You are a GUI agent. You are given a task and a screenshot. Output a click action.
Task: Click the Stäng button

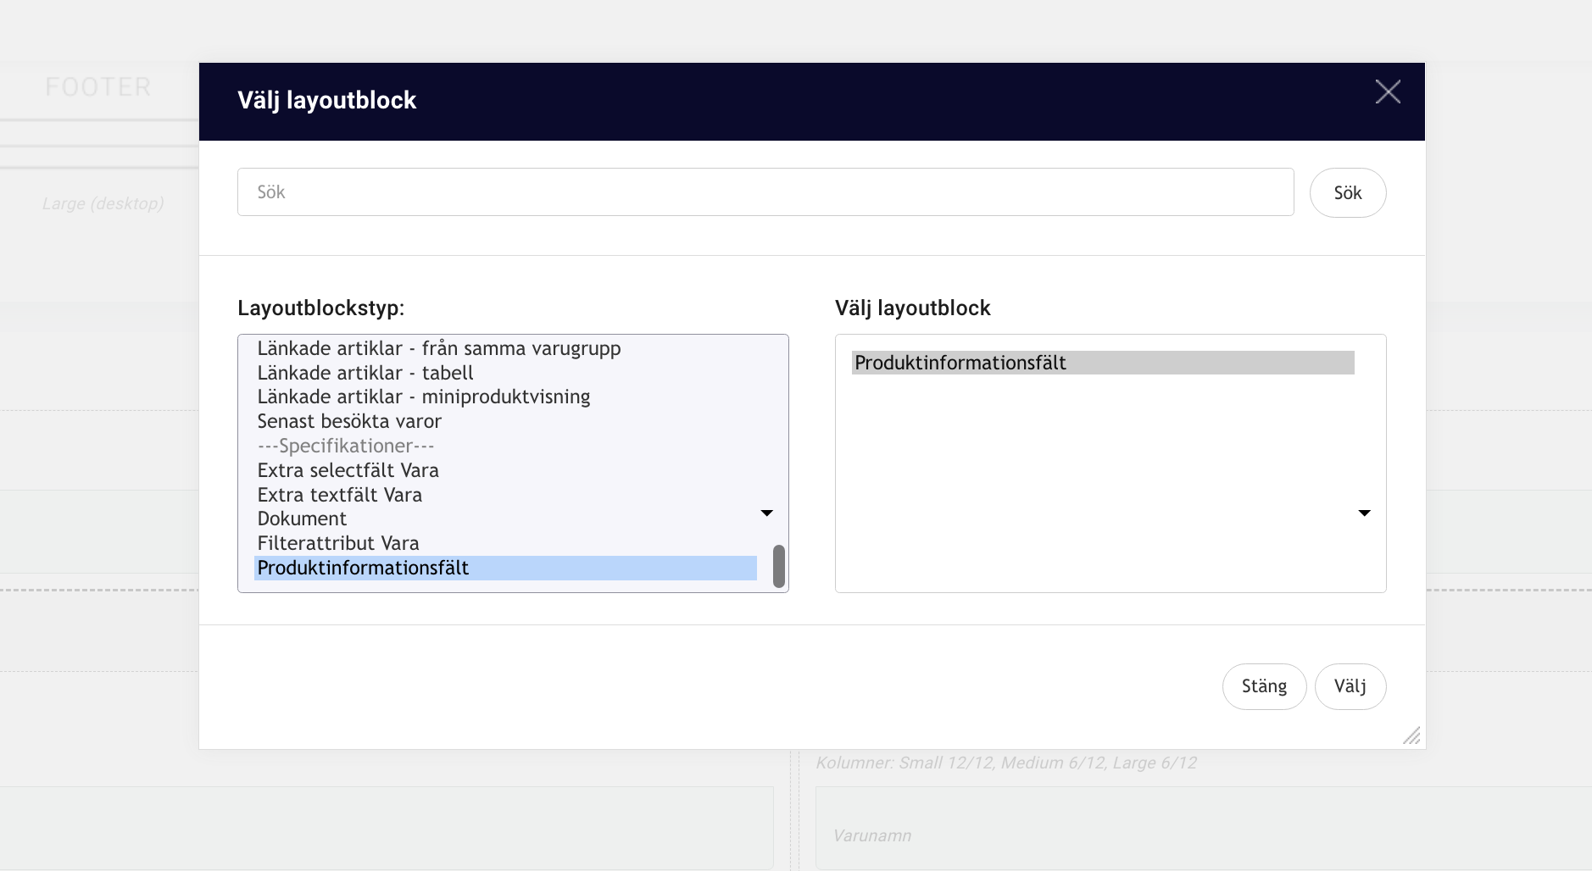point(1264,686)
